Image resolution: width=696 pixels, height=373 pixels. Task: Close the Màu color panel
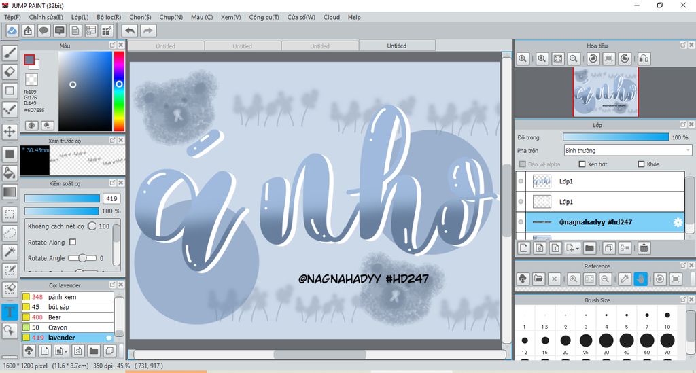(x=120, y=46)
